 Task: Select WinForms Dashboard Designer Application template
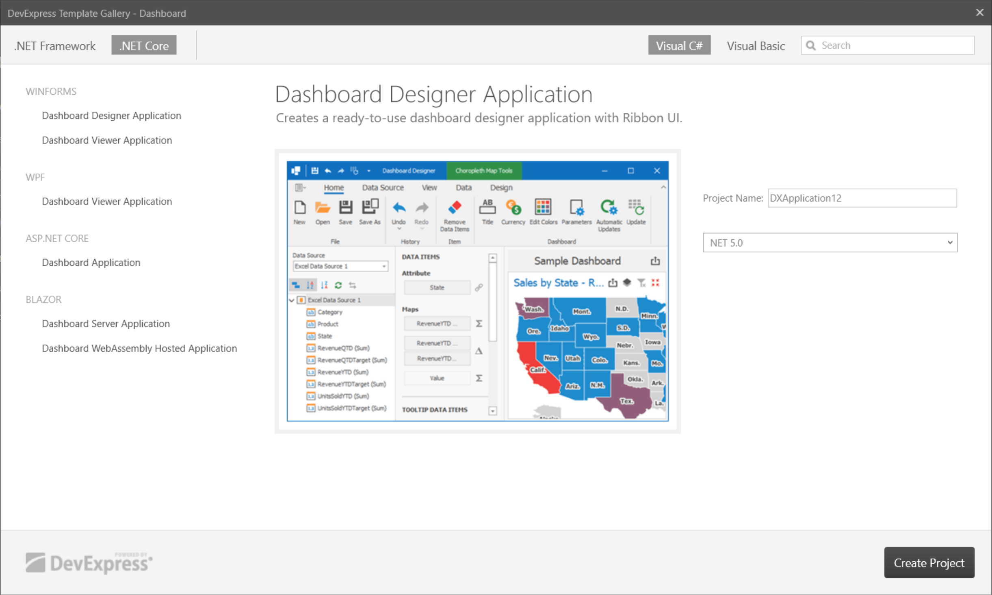point(111,115)
